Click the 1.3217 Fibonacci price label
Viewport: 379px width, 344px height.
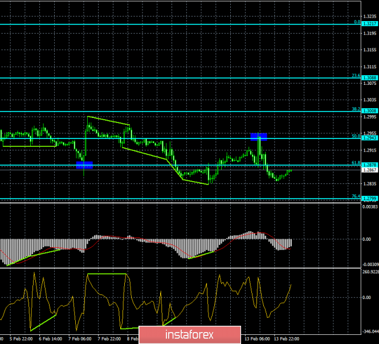pyautogui.click(x=369, y=24)
